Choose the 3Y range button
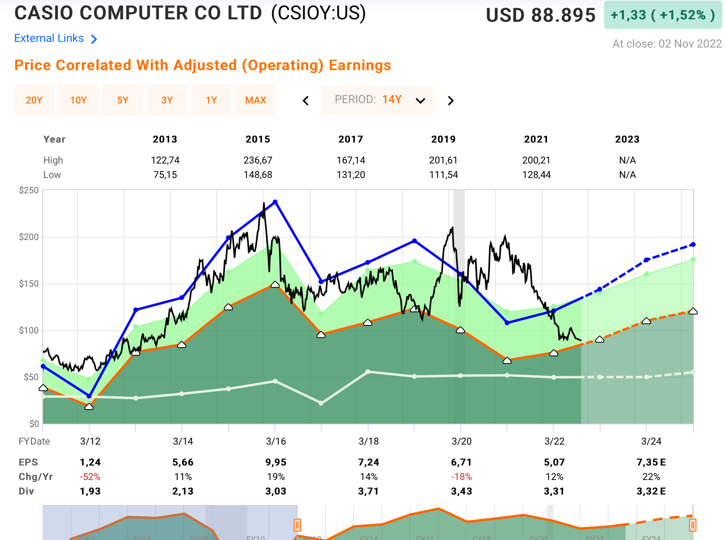The width and height of the screenshot is (725, 540). pyautogui.click(x=167, y=100)
